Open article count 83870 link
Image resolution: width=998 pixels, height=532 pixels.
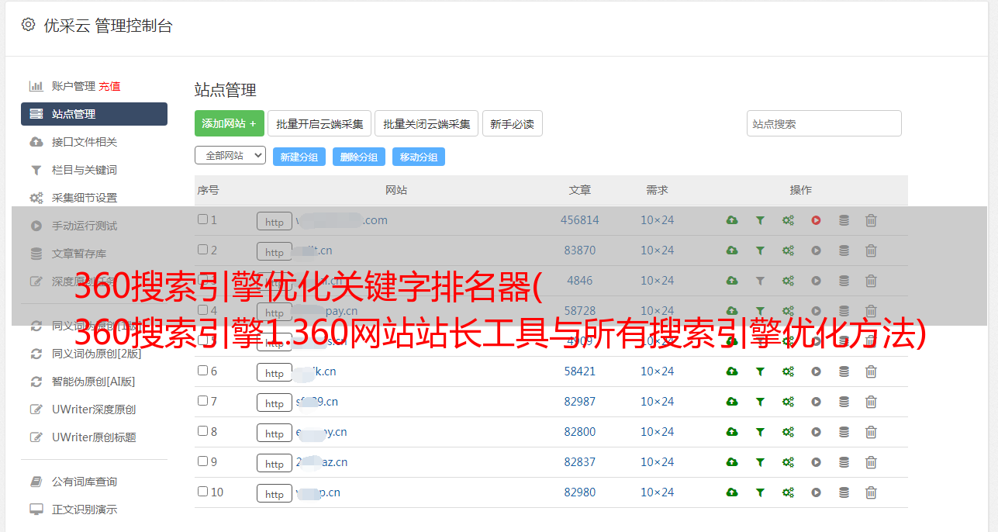coord(580,250)
